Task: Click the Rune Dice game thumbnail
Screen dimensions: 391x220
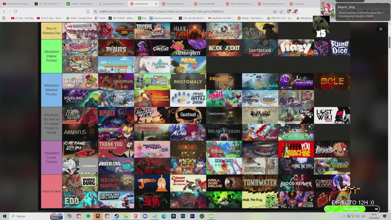Action: (x=332, y=48)
